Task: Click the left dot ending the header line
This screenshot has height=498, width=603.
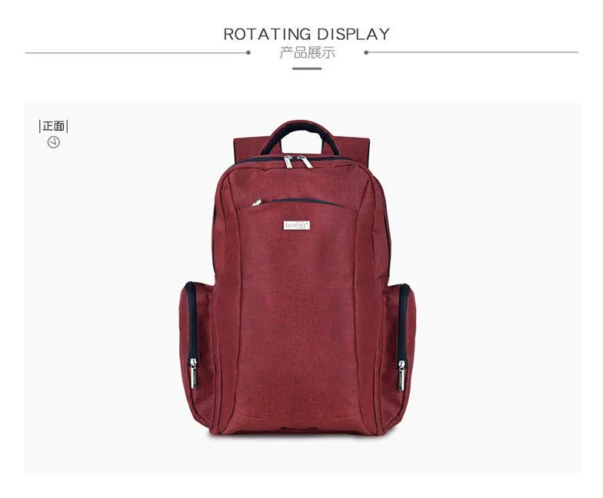Action: click(248, 52)
